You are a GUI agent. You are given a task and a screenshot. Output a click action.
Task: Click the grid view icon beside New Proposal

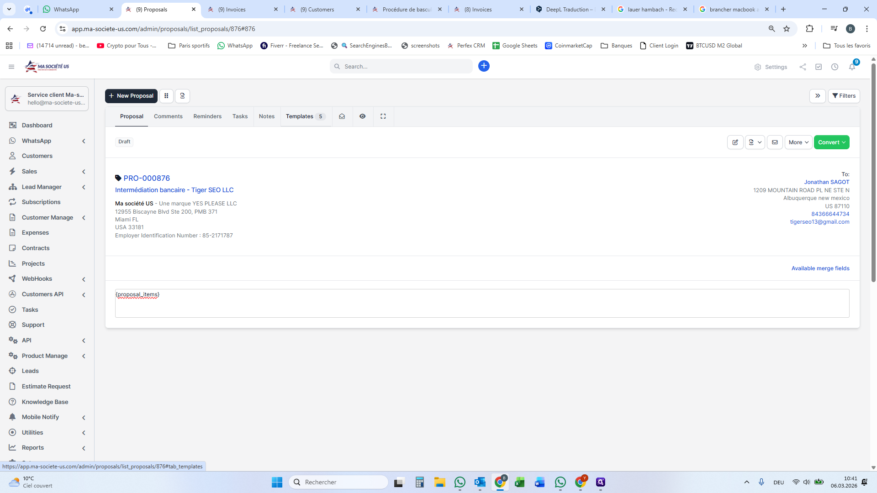coord(166,96)
